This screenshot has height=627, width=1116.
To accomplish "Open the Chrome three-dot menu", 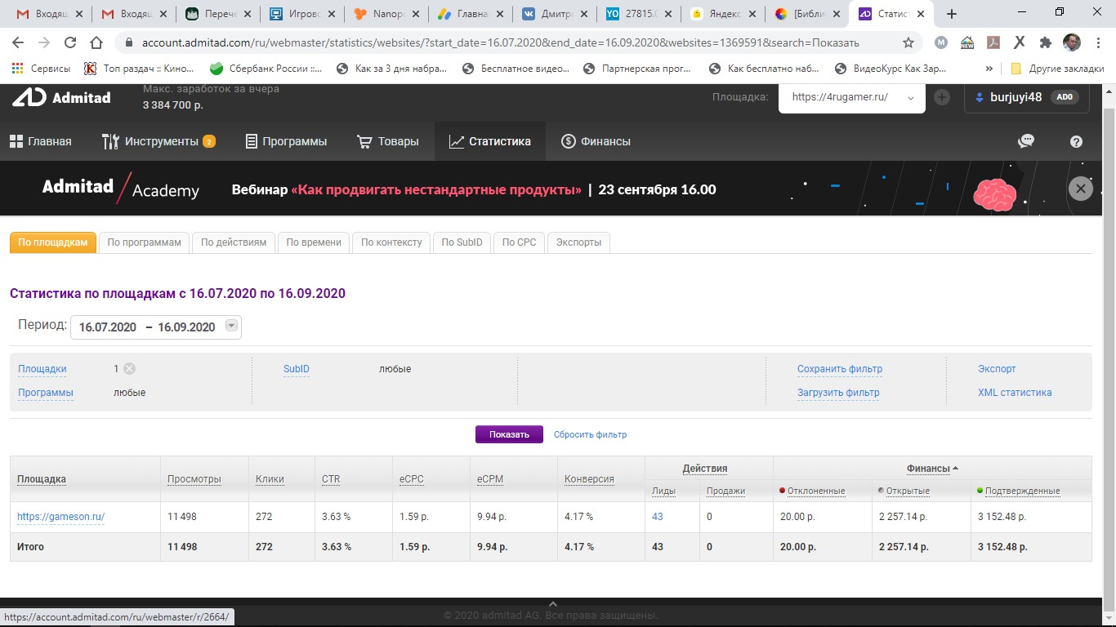I will click(x=1097, y=42).
